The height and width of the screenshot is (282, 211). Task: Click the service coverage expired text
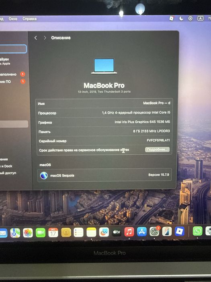(84, 150)
